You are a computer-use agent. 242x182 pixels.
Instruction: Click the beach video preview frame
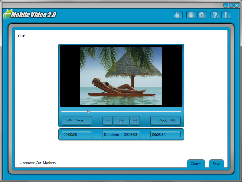(121, 76)
